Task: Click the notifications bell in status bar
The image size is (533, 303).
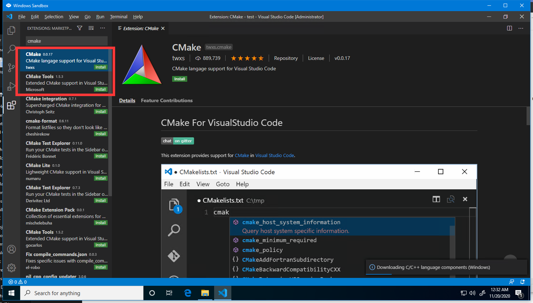Action: click(523, 282)
